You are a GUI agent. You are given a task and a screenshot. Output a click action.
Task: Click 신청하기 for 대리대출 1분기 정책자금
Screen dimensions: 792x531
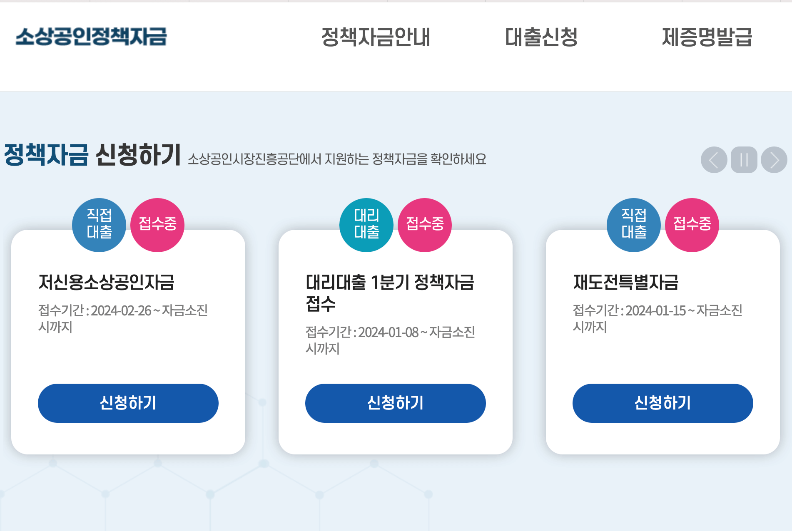[395, 403]
